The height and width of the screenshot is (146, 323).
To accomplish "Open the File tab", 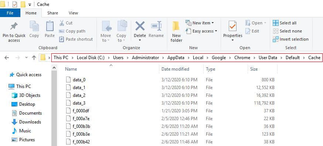I will coord(10,13).
